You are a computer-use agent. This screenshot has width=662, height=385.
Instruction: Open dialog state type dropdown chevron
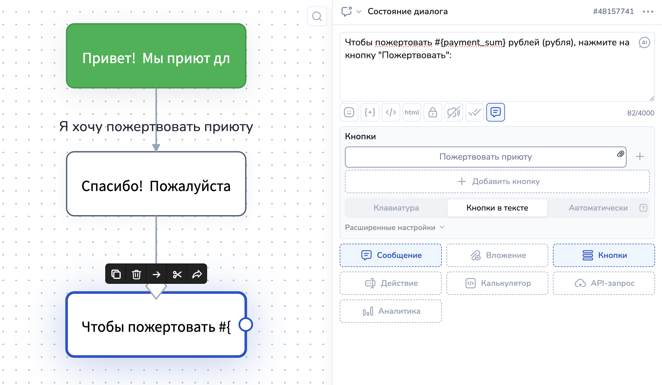pos(359,12)
